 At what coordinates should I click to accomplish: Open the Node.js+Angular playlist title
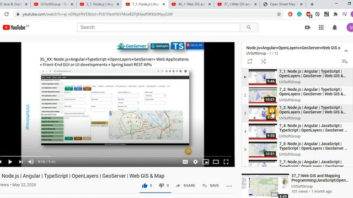(x=293, y=48)
